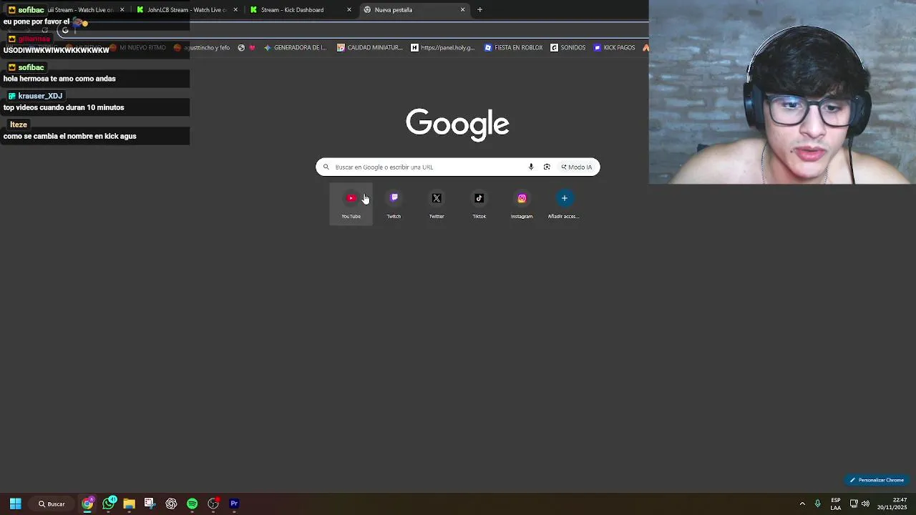
Task: Open File Explorer from the taskbar
Action: pyautogui.click(x=130, y=504)
